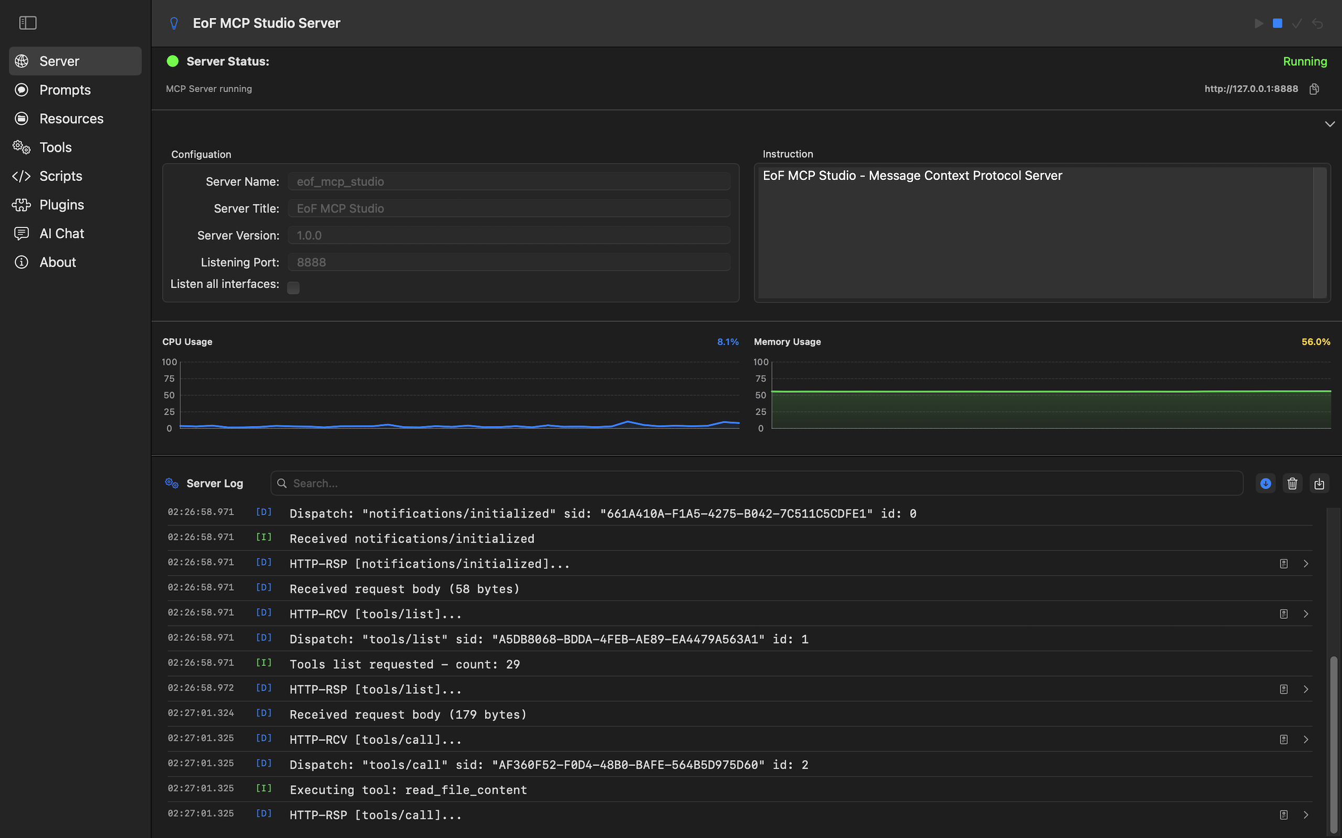
Task: Click the green Running status text
Action: click(x=1305, y=61)
